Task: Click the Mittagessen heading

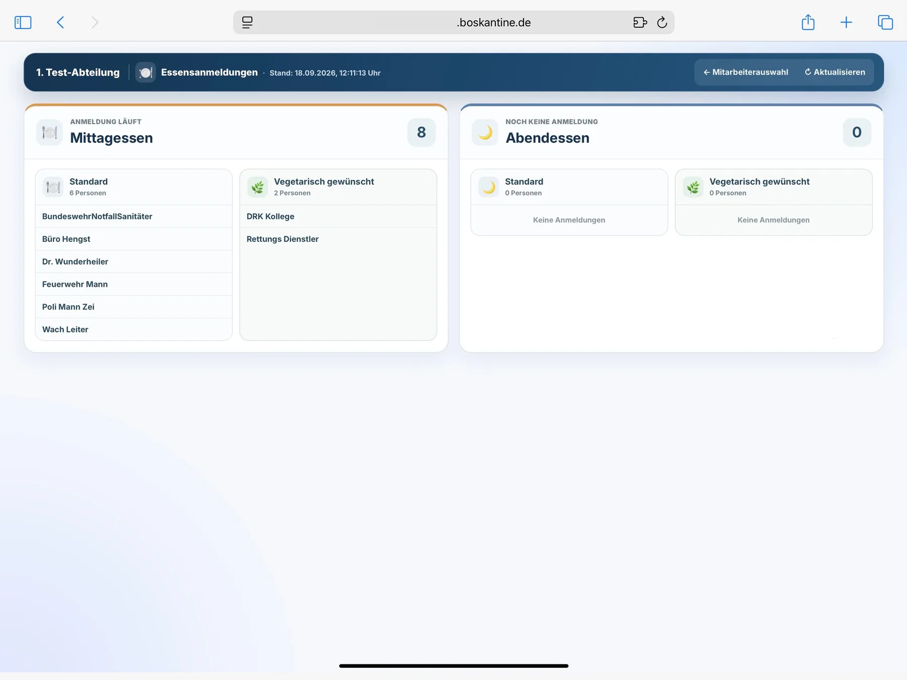Action: point(111,138)
